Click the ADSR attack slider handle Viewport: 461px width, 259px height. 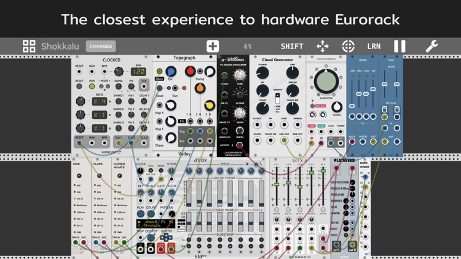(352, 106)
